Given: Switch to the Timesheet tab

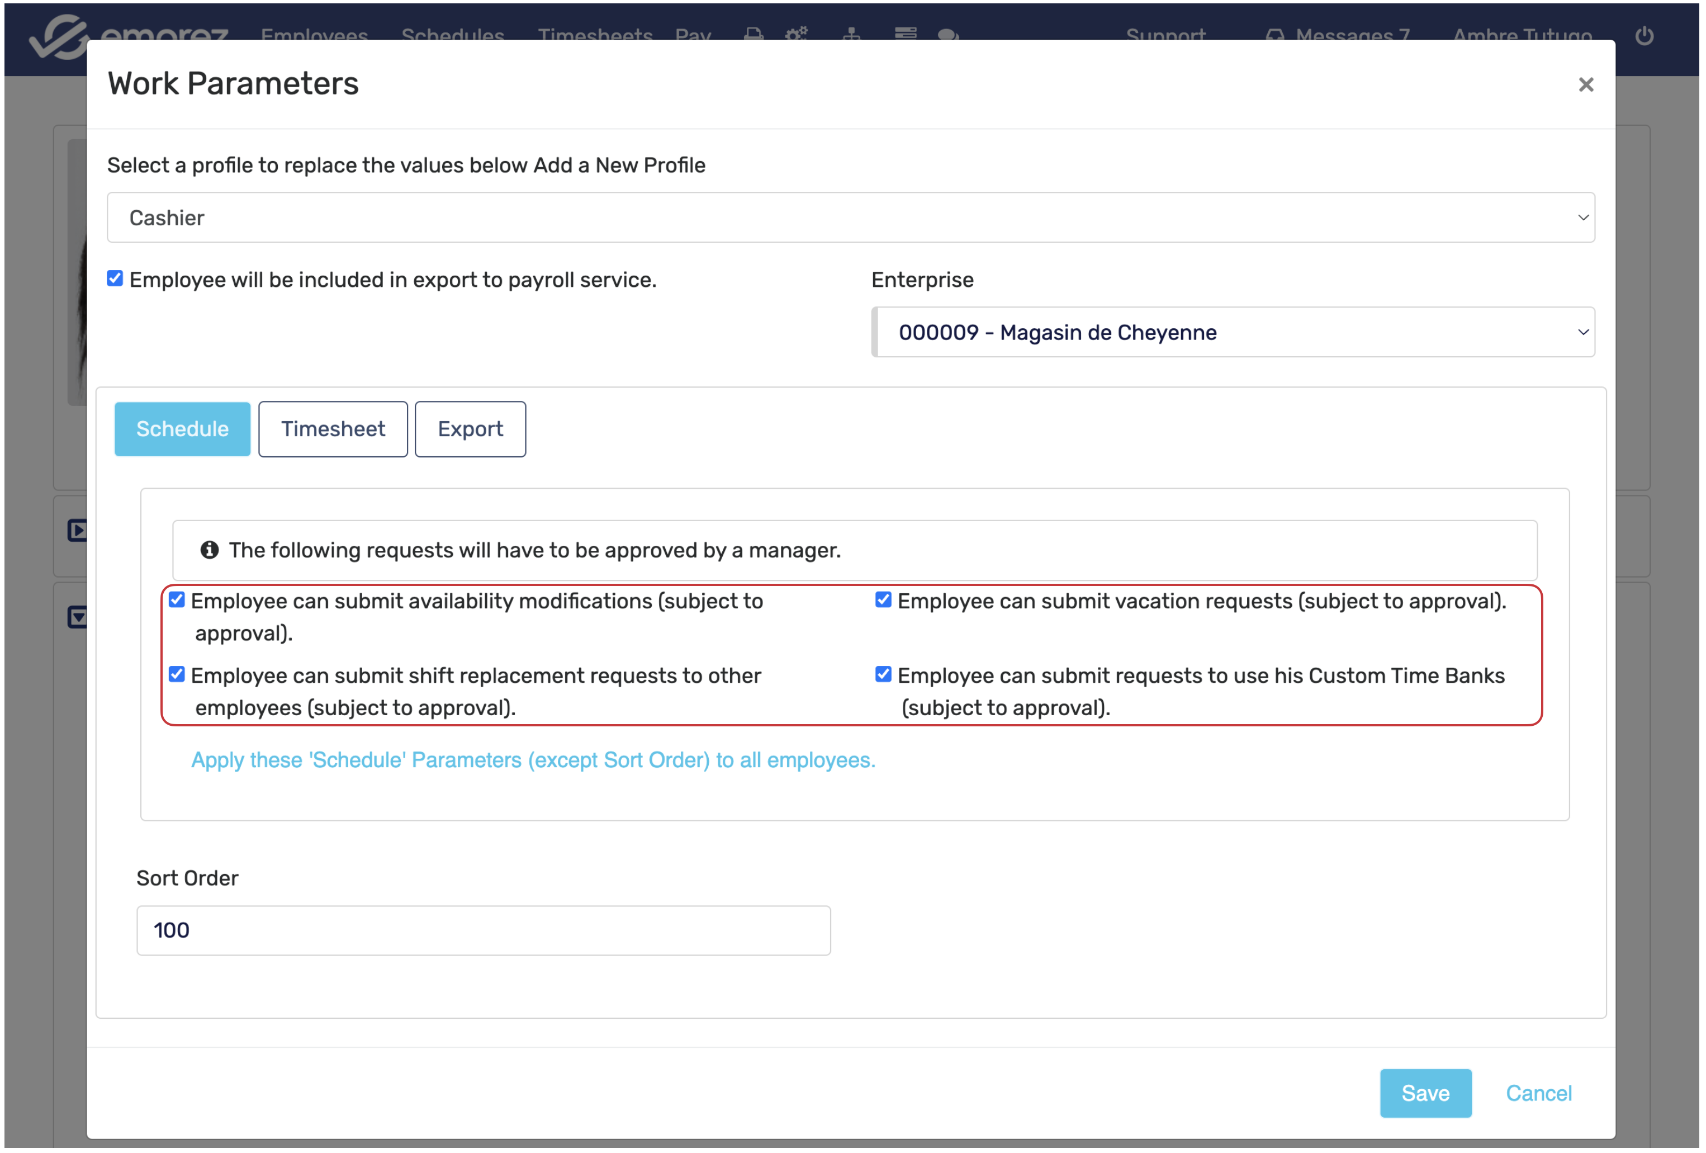Looking at the screenshot, I should click(x=333, y=429).
